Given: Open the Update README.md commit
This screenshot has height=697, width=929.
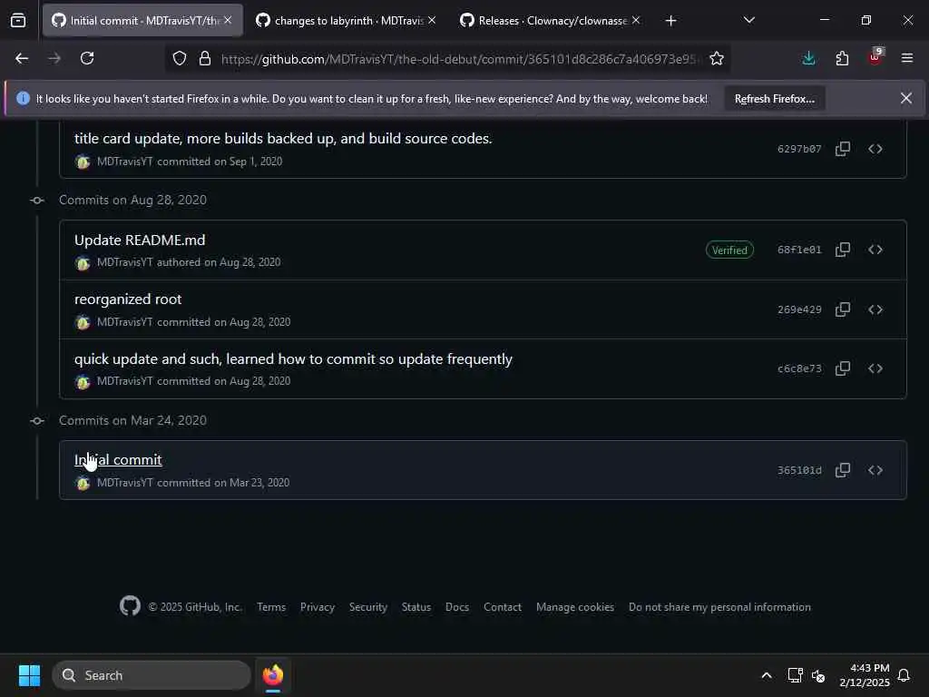Looking at the screenshot, I should coord(140,240).
